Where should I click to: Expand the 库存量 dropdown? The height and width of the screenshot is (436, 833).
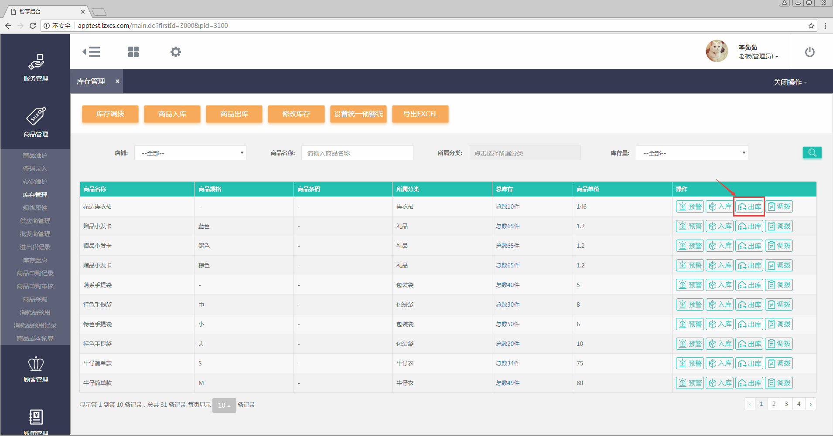pos(692,153)
